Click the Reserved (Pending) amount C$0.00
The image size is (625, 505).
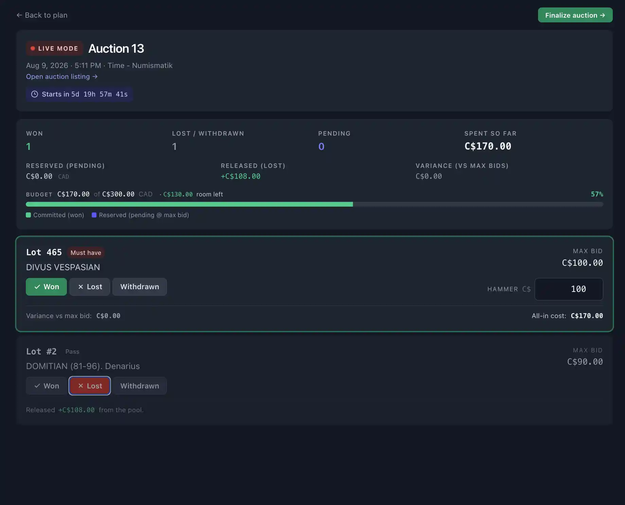click(x=39, y=176)
